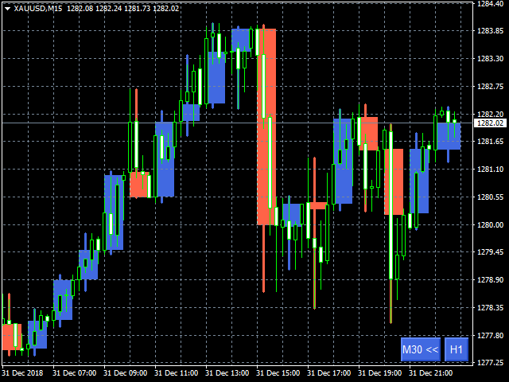Screen dimensions: 509x382
Task: Click the 1283.85 price scale label
Action: [x=490, y=31]
